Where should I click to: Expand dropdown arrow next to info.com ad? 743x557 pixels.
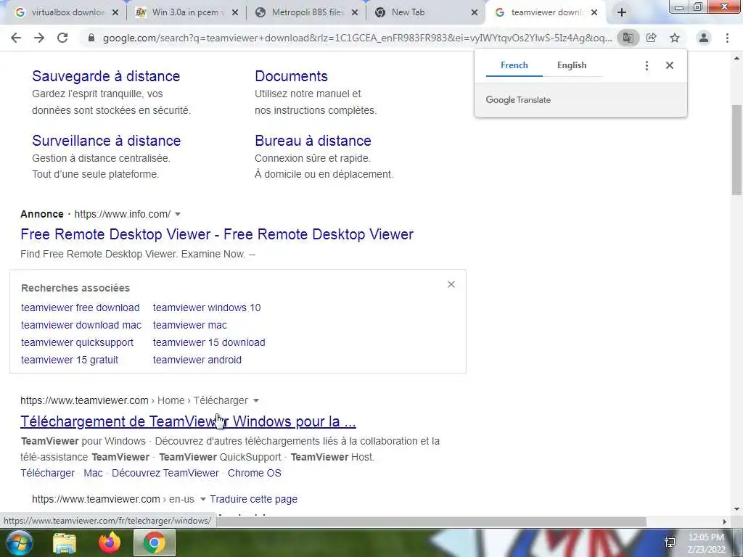[x=178, y=215]
